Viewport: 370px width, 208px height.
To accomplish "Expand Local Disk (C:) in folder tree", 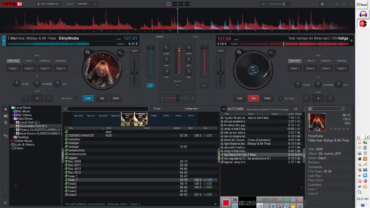I will pyautogui.click(x=15, y=122).
